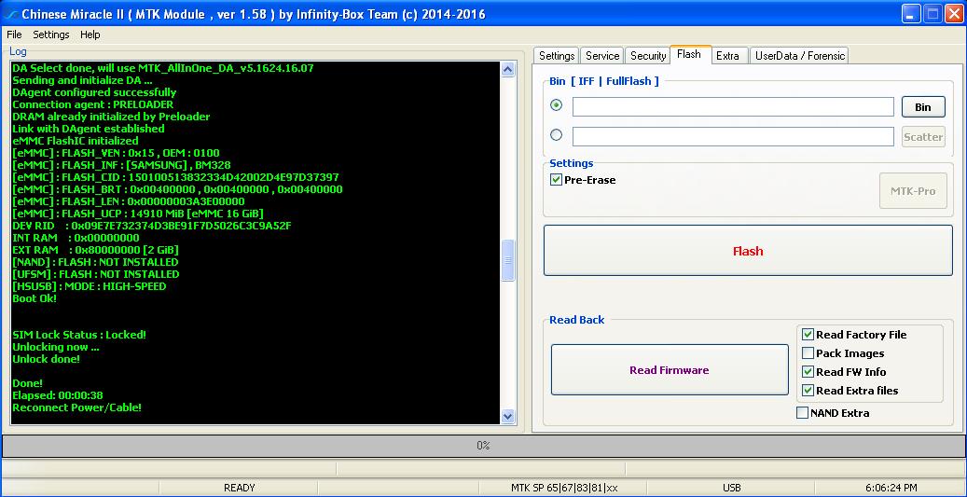Screen dimensions: 967x497
Task: Toggle Read FW Info checkbox
Action: pyautogui.click(x=808, y=372)
